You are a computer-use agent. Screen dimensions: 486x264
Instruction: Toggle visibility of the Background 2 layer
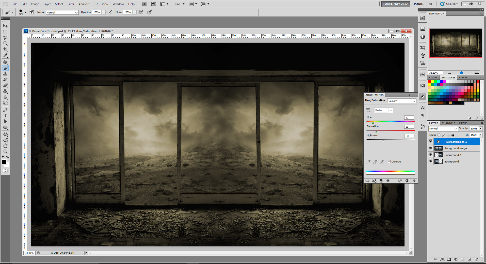pyautogui.click(x=431, y=155)
